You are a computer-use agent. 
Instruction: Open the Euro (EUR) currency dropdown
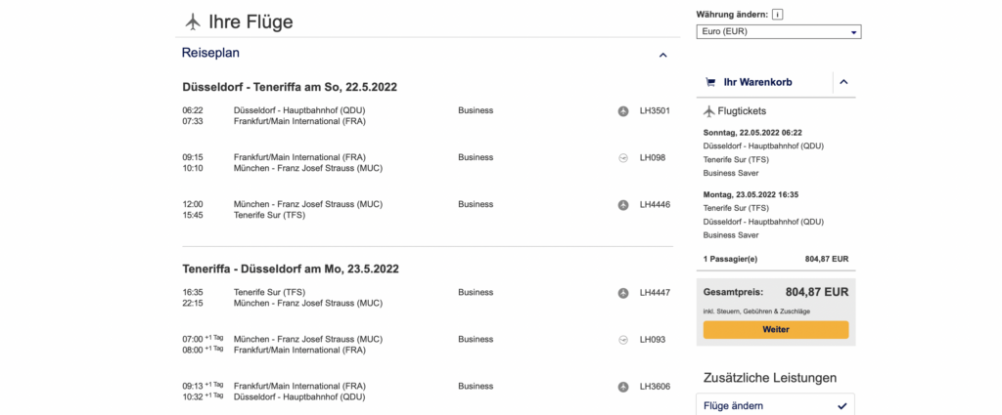(x=778, y=32)
